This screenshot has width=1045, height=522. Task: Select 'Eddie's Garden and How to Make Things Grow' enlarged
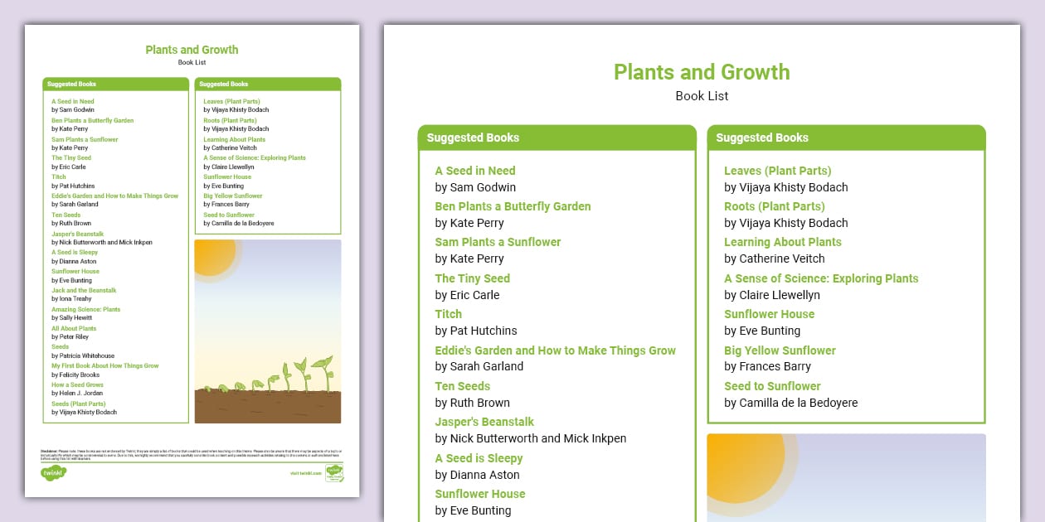[x=555, y=350]
